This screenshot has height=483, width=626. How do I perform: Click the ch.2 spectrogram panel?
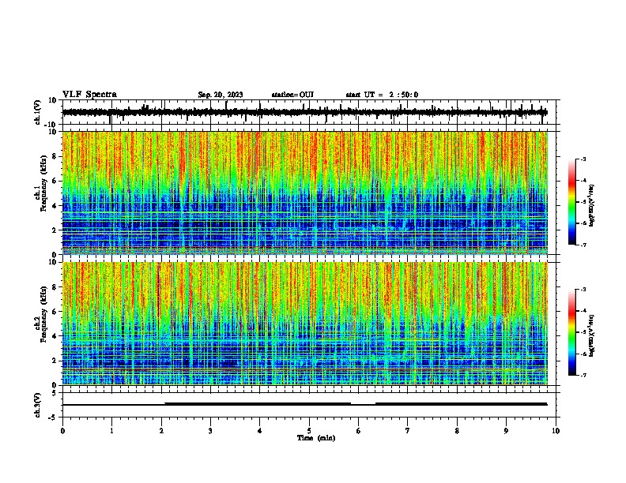pos(305,324)
